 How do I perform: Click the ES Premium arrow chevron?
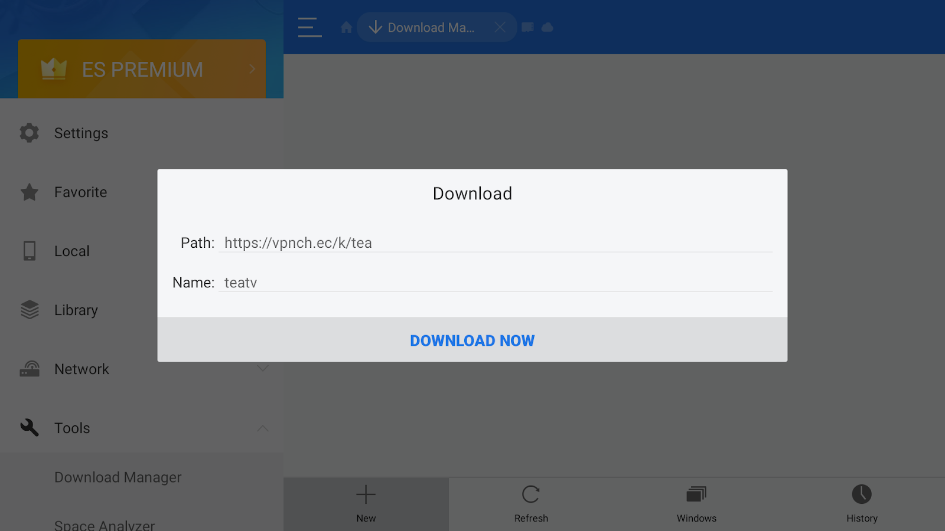click(x=252, y=69)
